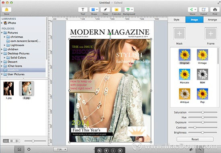Image resolution: width=221 pixels, height=153 pixels.
Task: Expand the christmas folder
Action: coord(5,37)
